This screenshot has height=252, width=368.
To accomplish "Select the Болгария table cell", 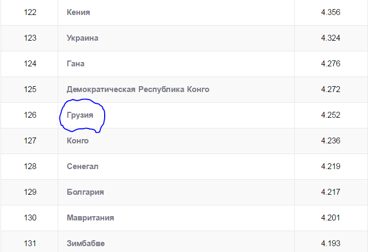I will (85, 192).
